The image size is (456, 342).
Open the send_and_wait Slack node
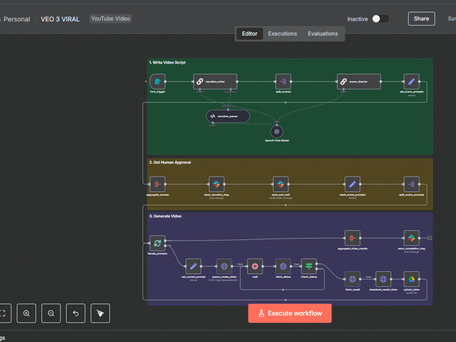280,184
